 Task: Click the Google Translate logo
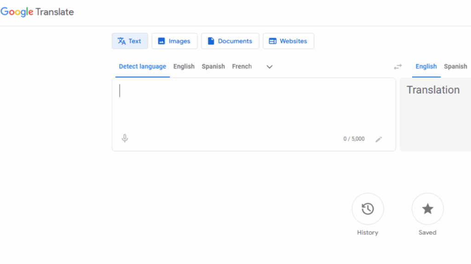(x=37, y=12)
